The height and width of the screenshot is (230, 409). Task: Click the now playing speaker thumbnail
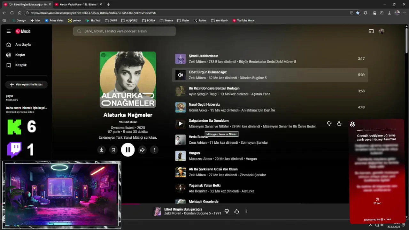181,75
